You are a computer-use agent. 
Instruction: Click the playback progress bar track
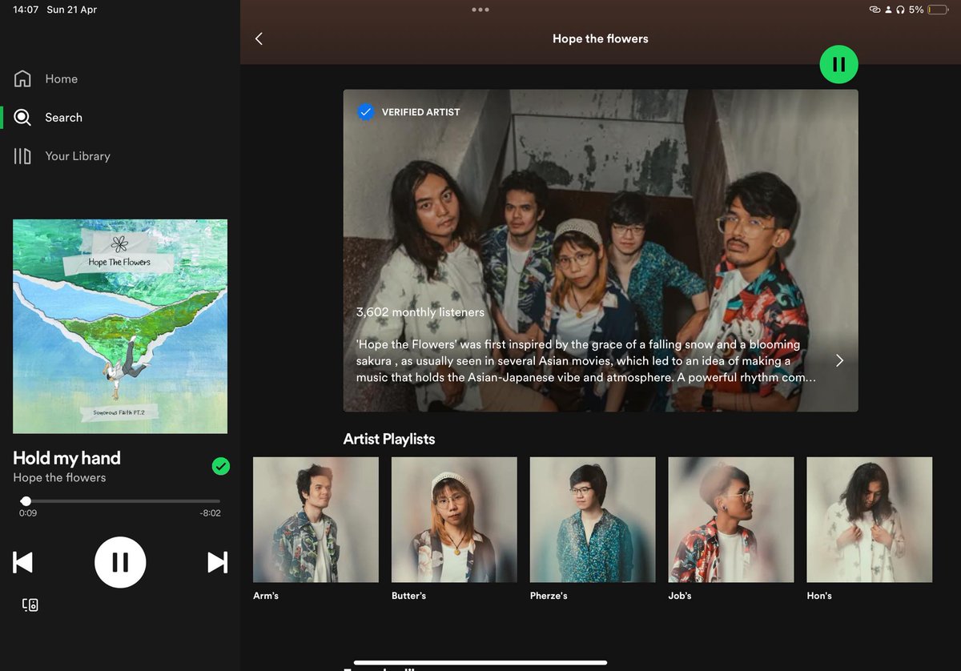120,501
